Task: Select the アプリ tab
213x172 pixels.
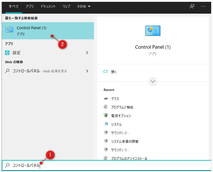Action: point(30,6)
